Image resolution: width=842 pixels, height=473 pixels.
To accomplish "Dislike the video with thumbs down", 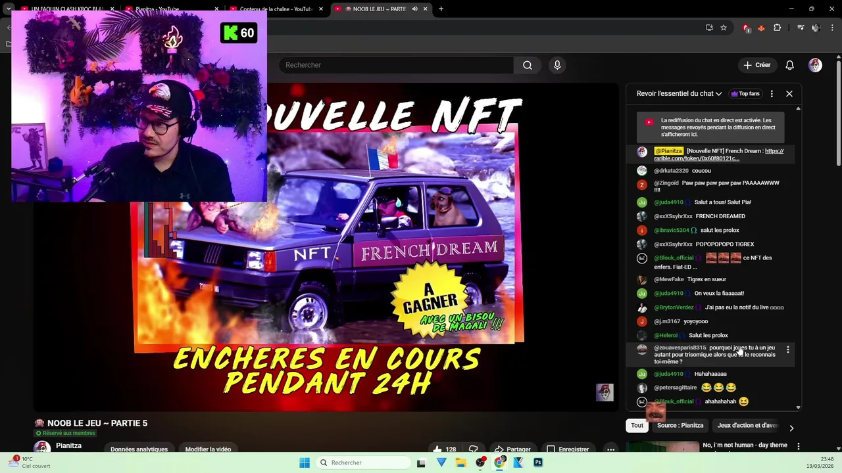I will pyautogui.click(x=473, y=449).
